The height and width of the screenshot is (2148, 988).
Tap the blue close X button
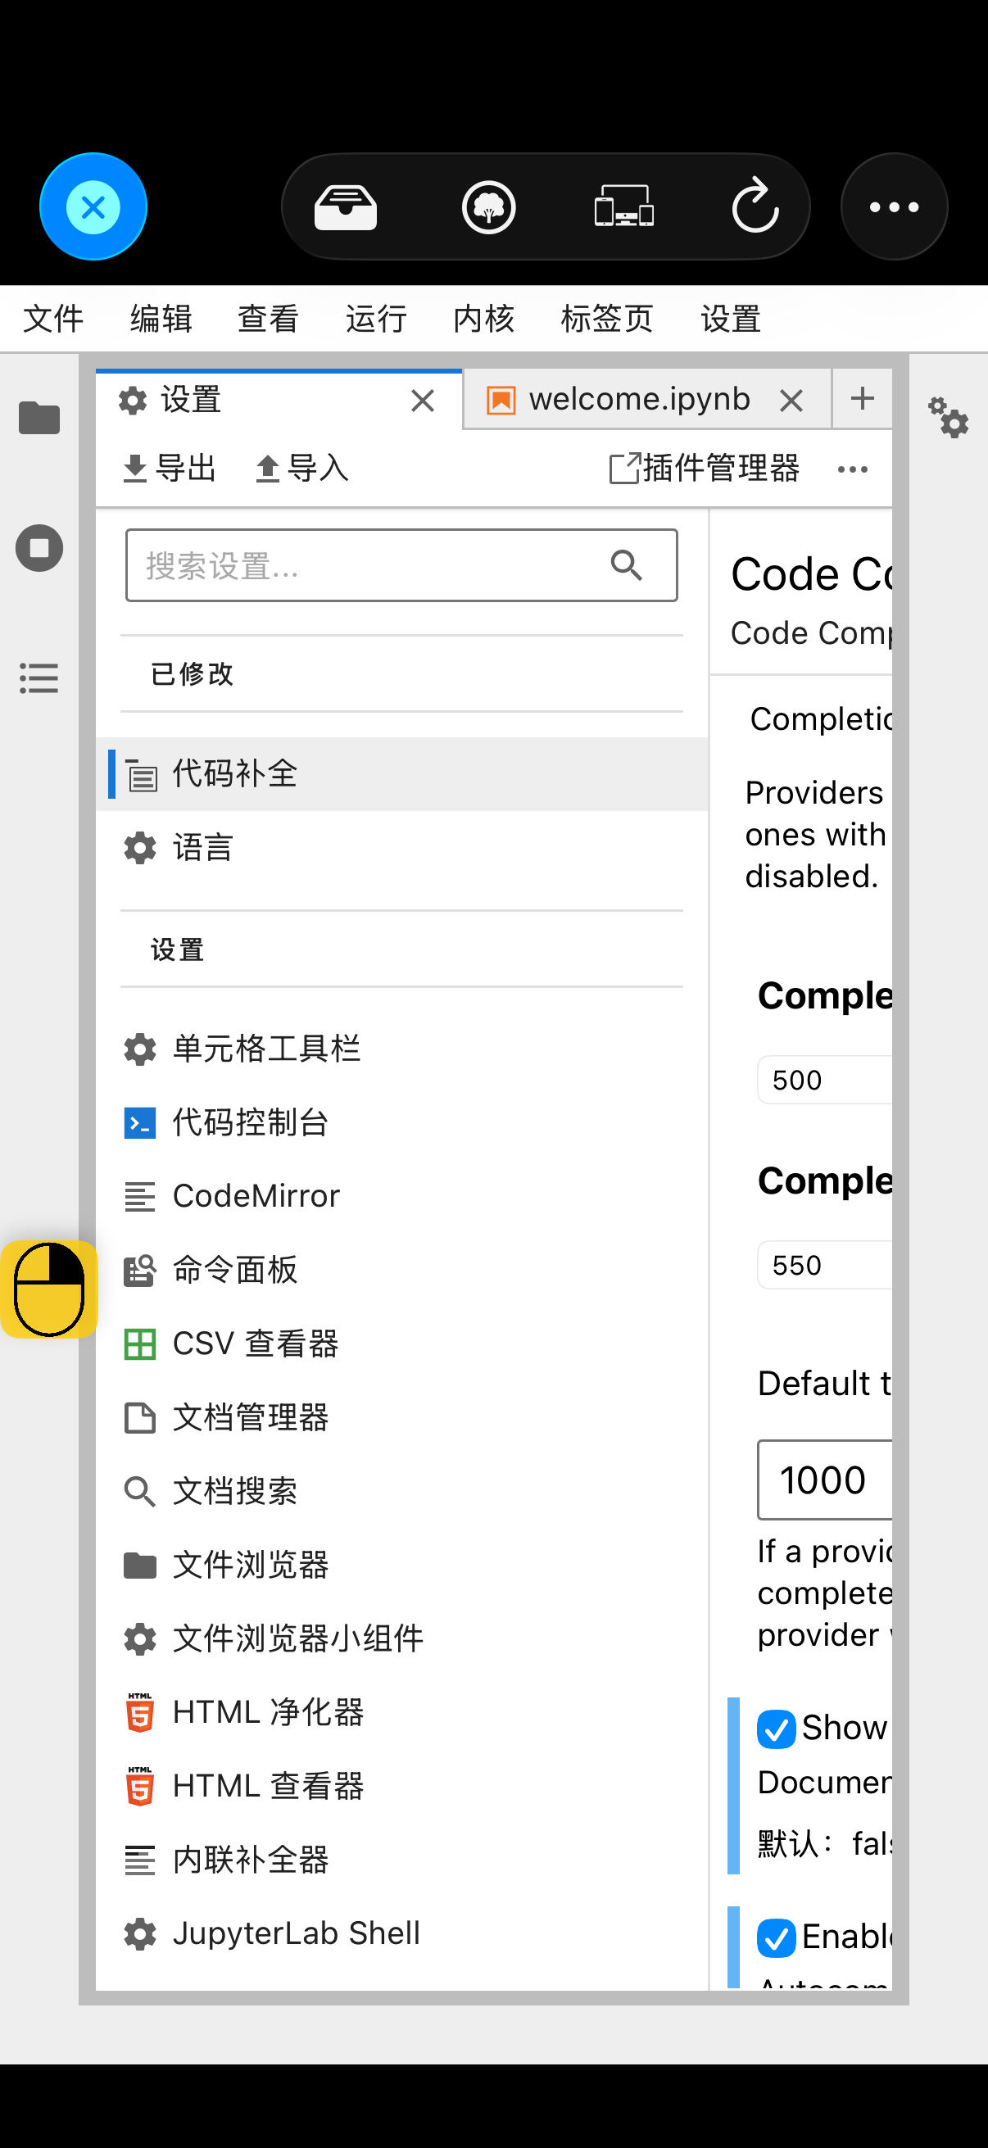click(93, 206)
